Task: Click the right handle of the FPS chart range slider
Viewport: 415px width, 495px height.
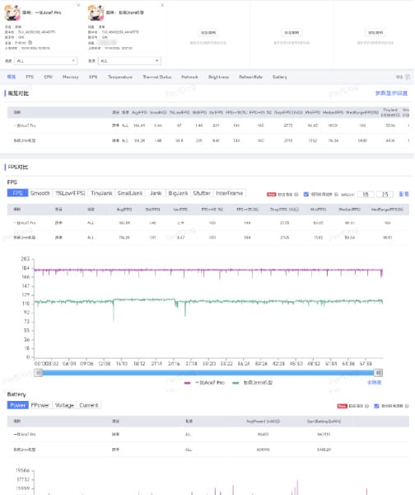Action: coord(378,373)
